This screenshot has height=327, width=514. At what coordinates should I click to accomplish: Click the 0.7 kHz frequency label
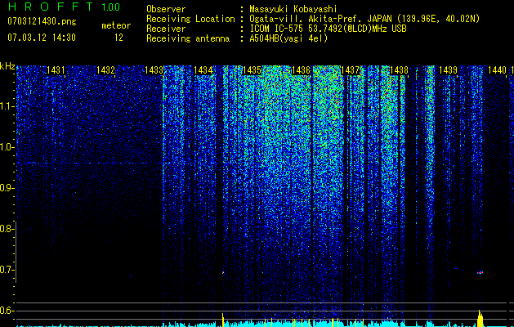click(7, 270)
